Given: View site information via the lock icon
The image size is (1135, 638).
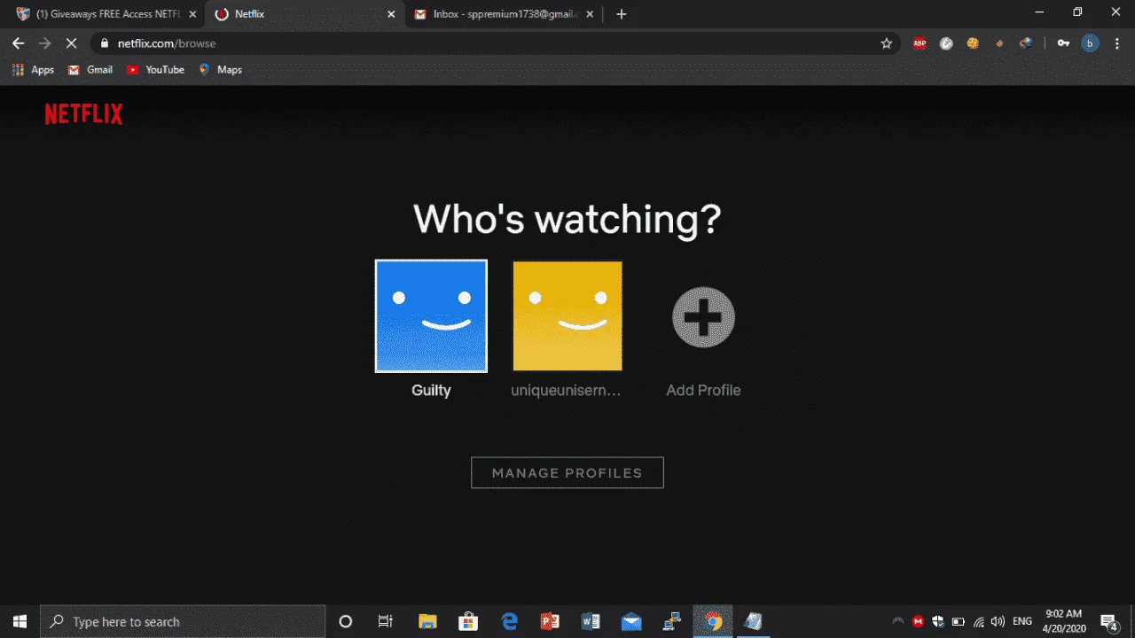Looking at the screenshot, I should click(105, 43).
